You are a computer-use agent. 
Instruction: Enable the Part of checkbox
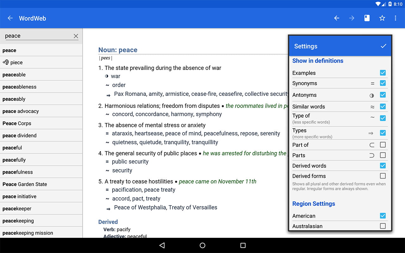click(383, 145)
